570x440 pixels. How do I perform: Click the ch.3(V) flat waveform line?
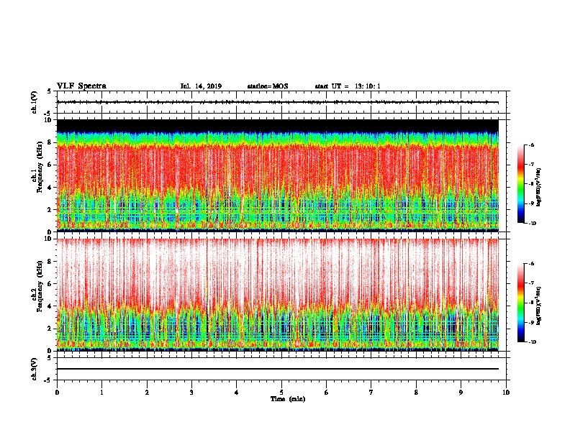(x=278, y=369)
